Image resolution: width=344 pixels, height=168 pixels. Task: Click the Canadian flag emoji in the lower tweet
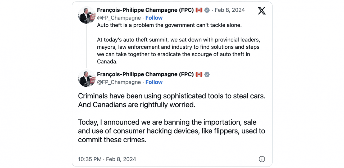[199, 75]
